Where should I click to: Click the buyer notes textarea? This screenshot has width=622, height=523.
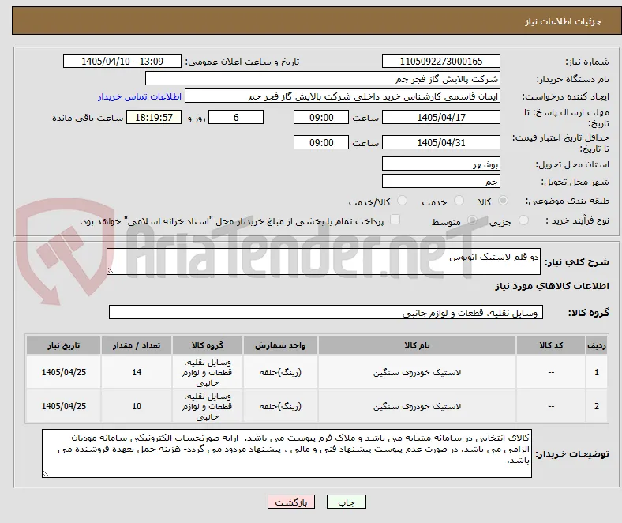[287, 453]
